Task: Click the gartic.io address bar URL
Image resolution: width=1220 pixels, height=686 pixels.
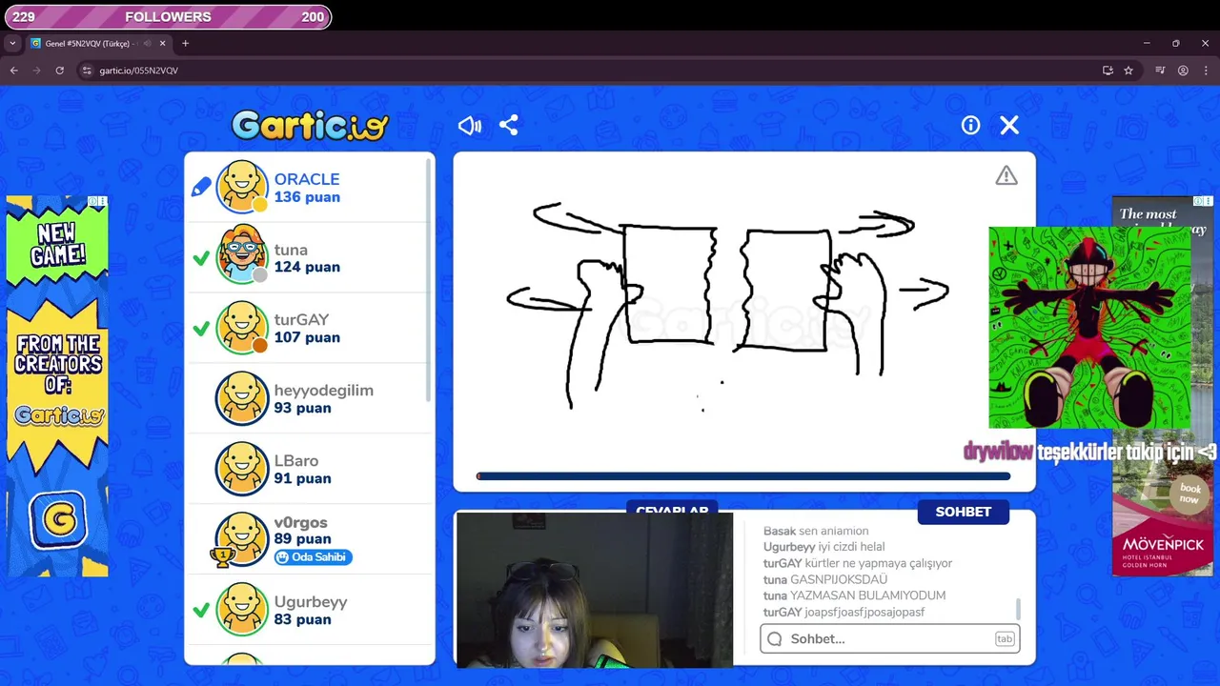Action: click(138, 71)
